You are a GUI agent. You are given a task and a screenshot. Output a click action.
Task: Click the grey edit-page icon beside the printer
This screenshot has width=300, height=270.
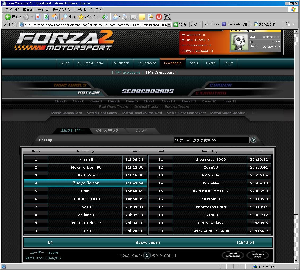133,17
